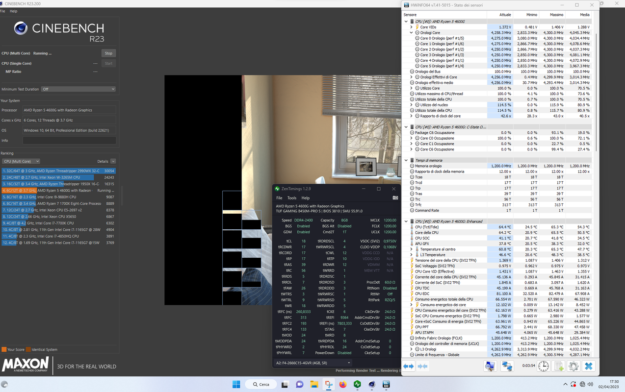This screenshot has width=625, height=392.
Task: Click disabled Single Core Start button
Action: pyautogui.click(x=108, y=63)
